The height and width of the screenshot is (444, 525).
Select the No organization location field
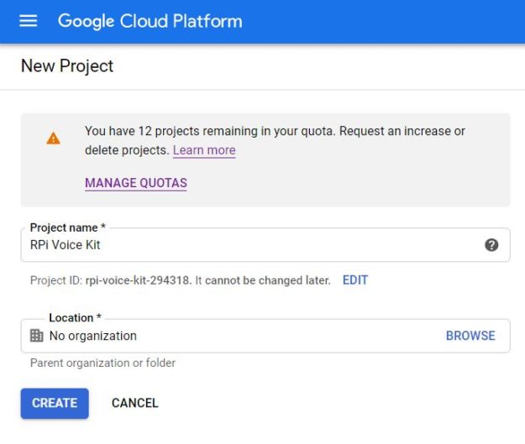pos(265,336)
